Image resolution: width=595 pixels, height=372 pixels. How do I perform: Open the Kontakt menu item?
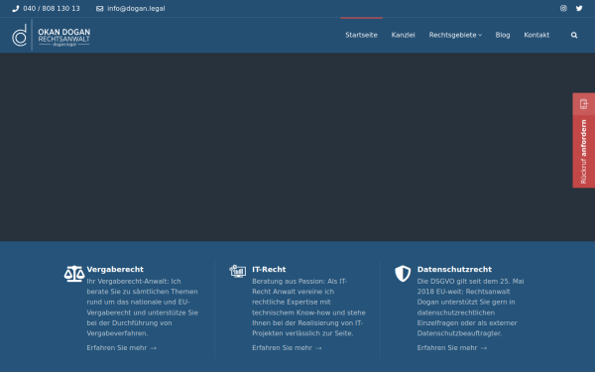click(x=536, y=35)
